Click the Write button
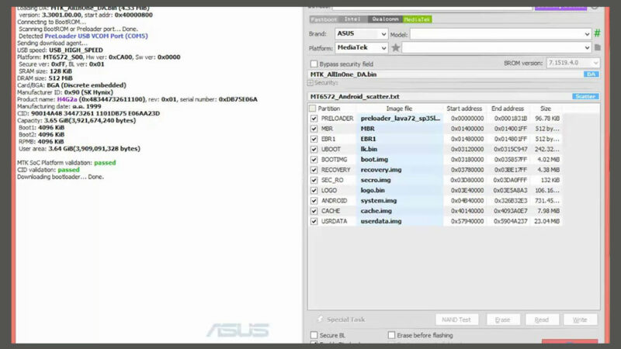 tap(580, 320)
